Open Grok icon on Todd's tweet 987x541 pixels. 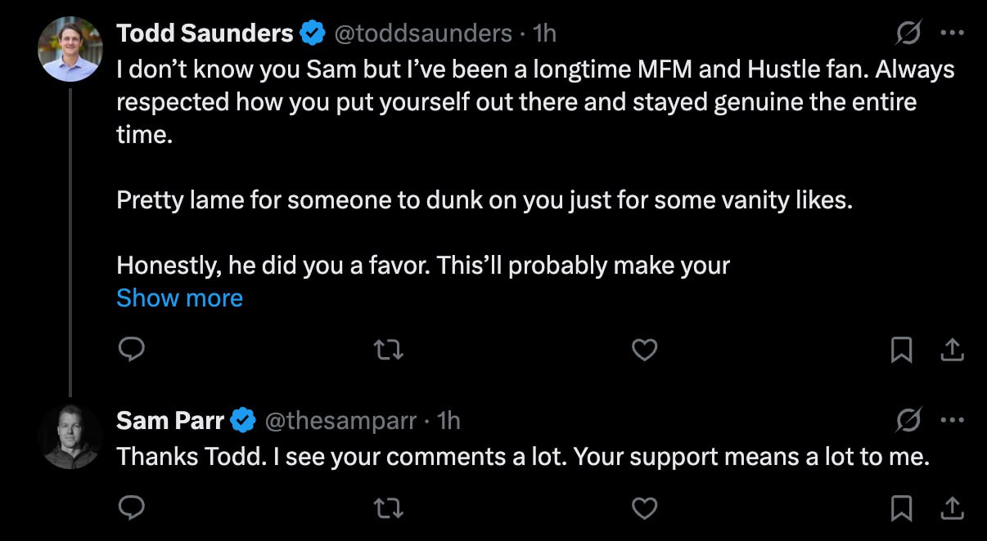(x=908, y=34)
